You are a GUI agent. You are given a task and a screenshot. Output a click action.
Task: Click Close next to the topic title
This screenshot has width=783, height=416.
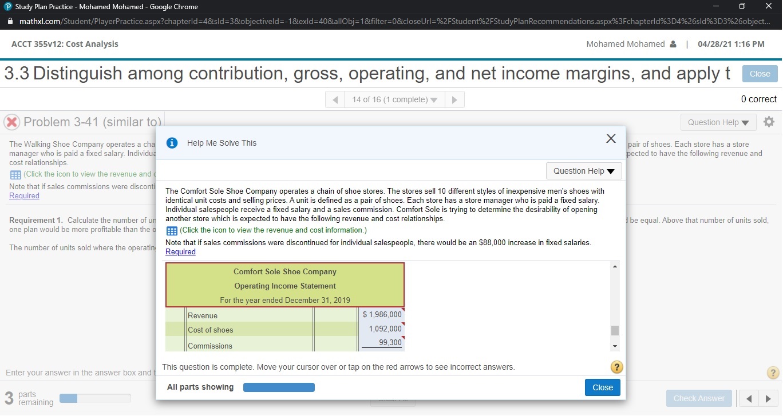click(760, 73)
